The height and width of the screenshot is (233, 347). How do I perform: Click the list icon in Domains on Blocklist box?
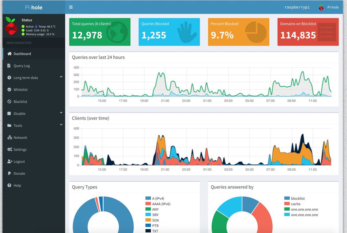click(326, 32)
